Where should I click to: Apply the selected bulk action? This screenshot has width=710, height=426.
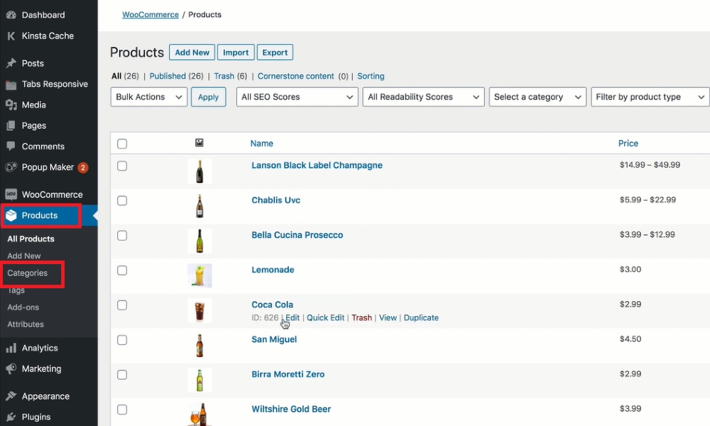click(x=208, y=97)
